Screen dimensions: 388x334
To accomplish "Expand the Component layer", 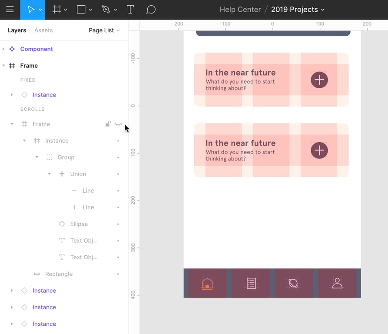I will 4,49.
